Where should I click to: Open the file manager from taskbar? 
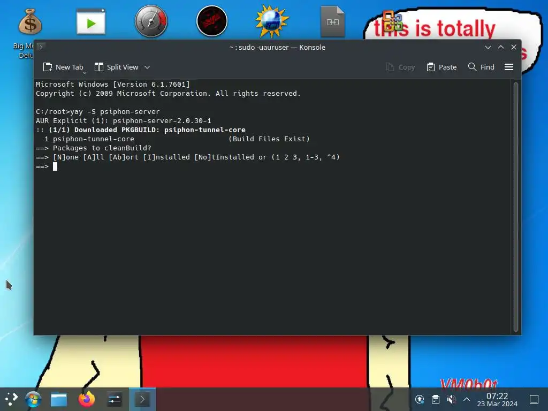[x=59, y=399]
